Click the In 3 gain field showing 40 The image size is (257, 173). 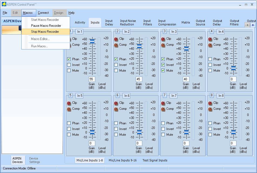pos(186,79)
